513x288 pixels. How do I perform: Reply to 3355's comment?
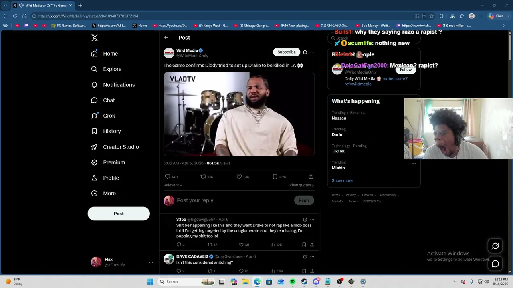coord(179,245)
